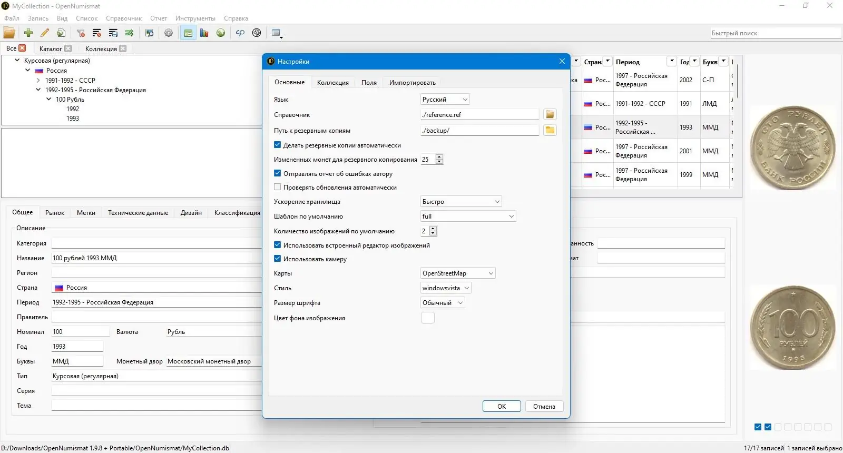Switch to the Рынок tab
Viewport: 843px width, 453px height.
pyautogui.click(x=55, y=213)
